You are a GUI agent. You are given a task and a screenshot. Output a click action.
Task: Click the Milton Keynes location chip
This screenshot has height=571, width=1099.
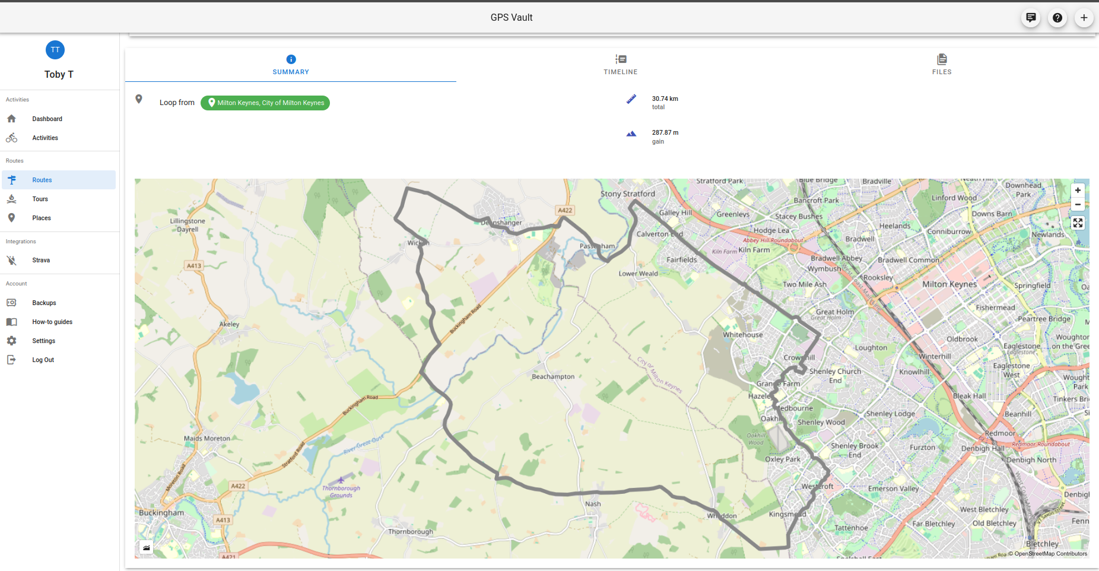pyautogui.click(x=265, y=103)
